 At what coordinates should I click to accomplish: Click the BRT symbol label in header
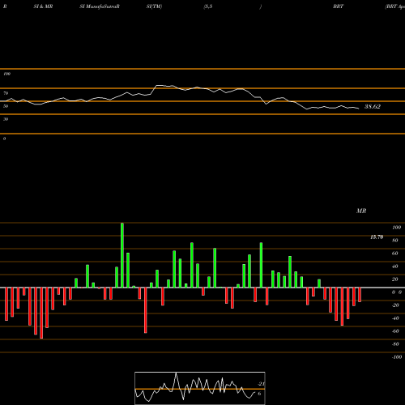click(338, 6)
